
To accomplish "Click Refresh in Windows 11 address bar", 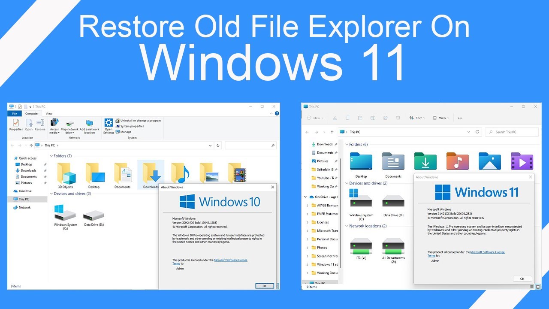I will (477, 132).
